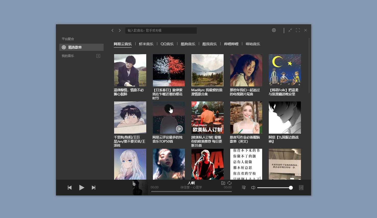Image resolution: width=377 pixels, height=218 pixels.
Task: Navigate back with the left arrow
Action: (x=113, y=30)
